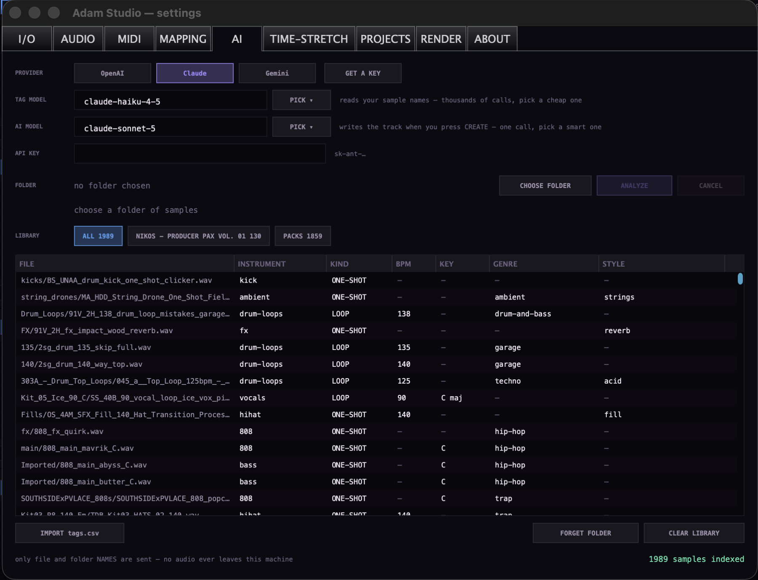Filter by NIKOS – PRODUCER PAX VOL. 01
The height and width of the screenshot is (580, 758).
coord(198,236)
